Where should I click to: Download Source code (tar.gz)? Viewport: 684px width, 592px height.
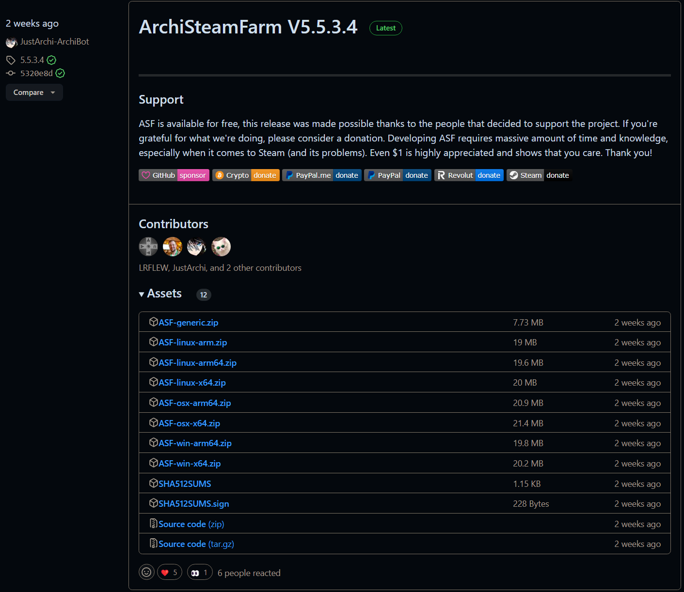(196, 544)
